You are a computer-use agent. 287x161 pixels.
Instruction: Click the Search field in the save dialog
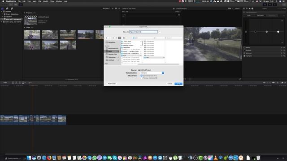(169, 38)
